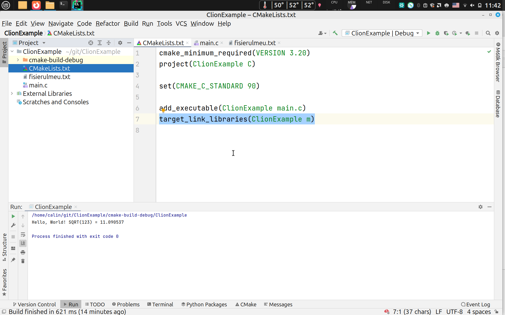This screenshot has width=505, height=315.
Task: Toggle scroll to end in Run console
Action: 23,243
